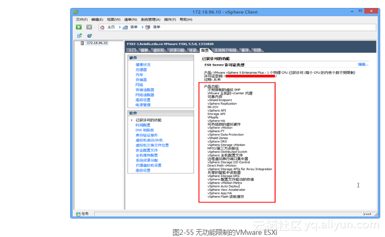Click the globe resource pool toolbar icon
Screen dimensions: 385x237
pyautogui.click(x=89, y=36)
